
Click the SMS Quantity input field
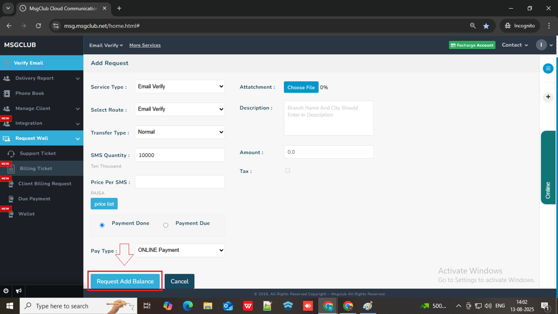pos(180,155)
